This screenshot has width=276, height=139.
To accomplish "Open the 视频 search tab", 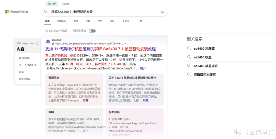I will tap(88, 21).
